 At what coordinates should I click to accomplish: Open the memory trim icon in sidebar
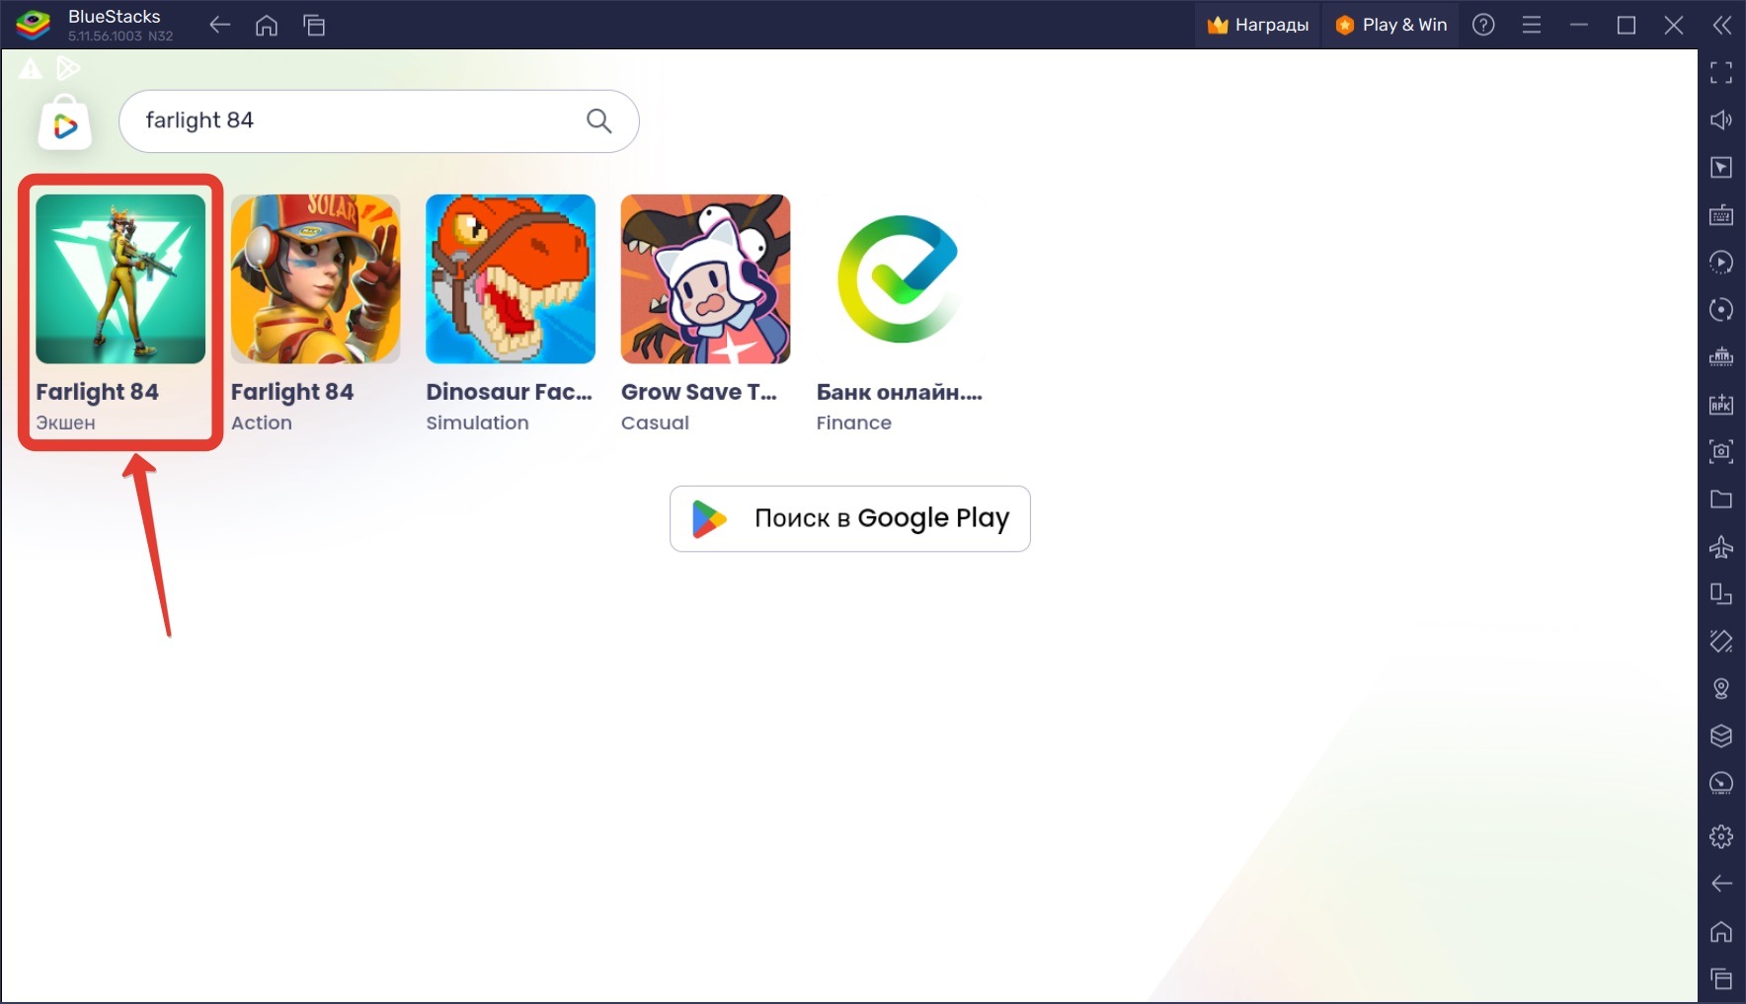(x=1721, y=356)
